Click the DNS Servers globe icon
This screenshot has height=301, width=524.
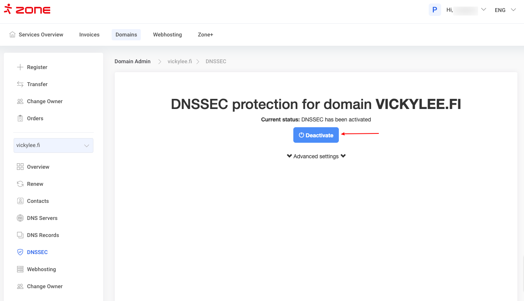(x=20, y=218)
